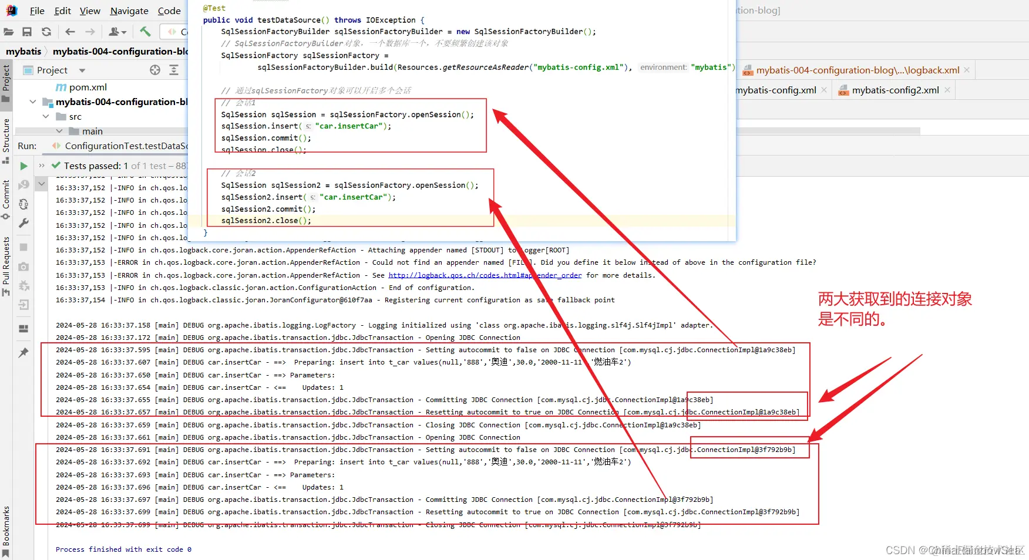Click the Save All toolbar icon
This screenshot has width=1029, height=560.
27,32
